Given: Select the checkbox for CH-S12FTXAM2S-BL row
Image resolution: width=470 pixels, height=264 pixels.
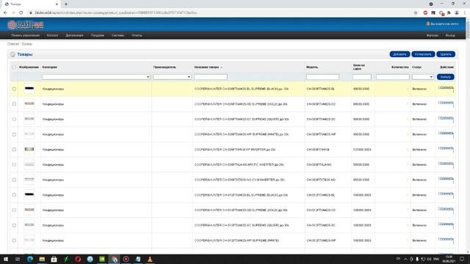Looking at the screenshot, I should pos(14,195).
